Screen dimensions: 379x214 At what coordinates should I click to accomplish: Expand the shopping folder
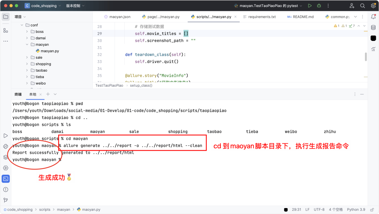tap(27, 64)
